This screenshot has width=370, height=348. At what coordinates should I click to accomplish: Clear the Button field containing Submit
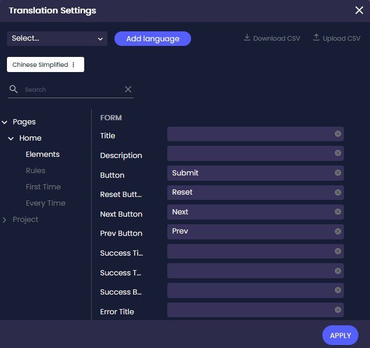click(x=337, y=173)
